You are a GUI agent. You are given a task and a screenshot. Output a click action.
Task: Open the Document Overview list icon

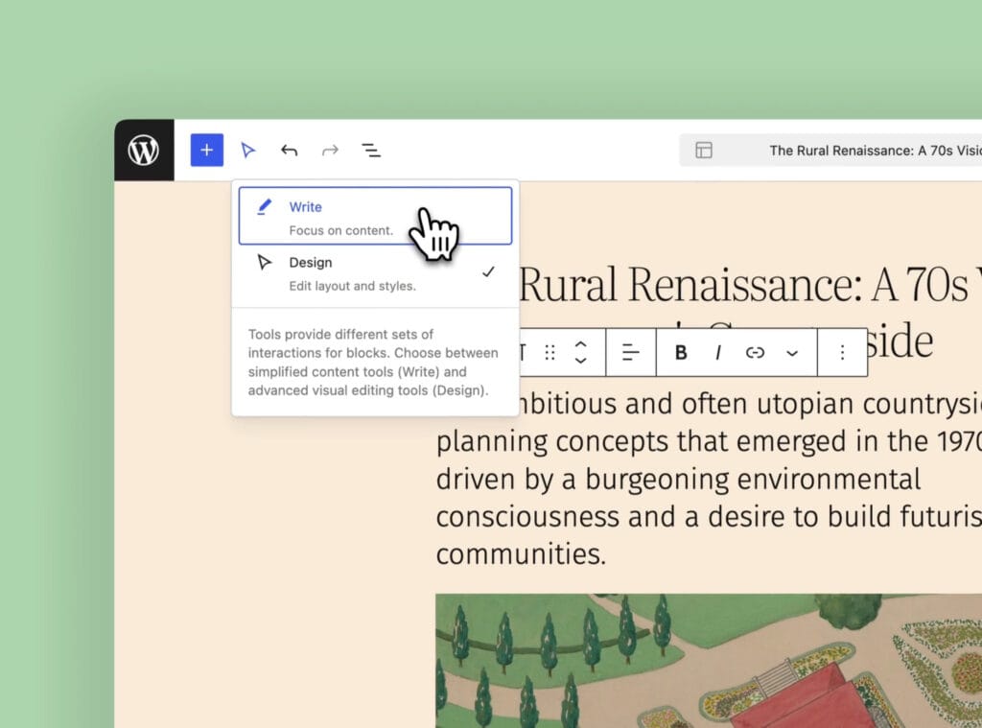[x=371, y=150]
